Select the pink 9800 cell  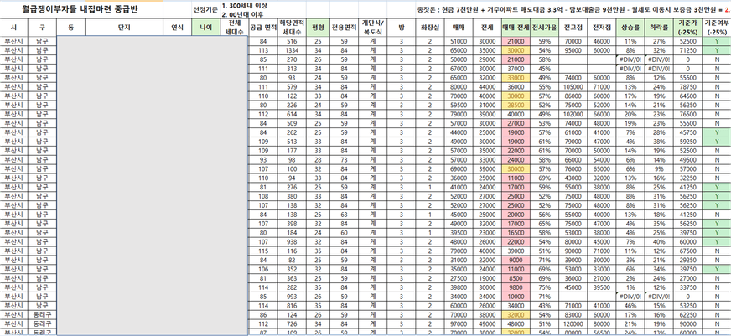click(x=516, y=287)
